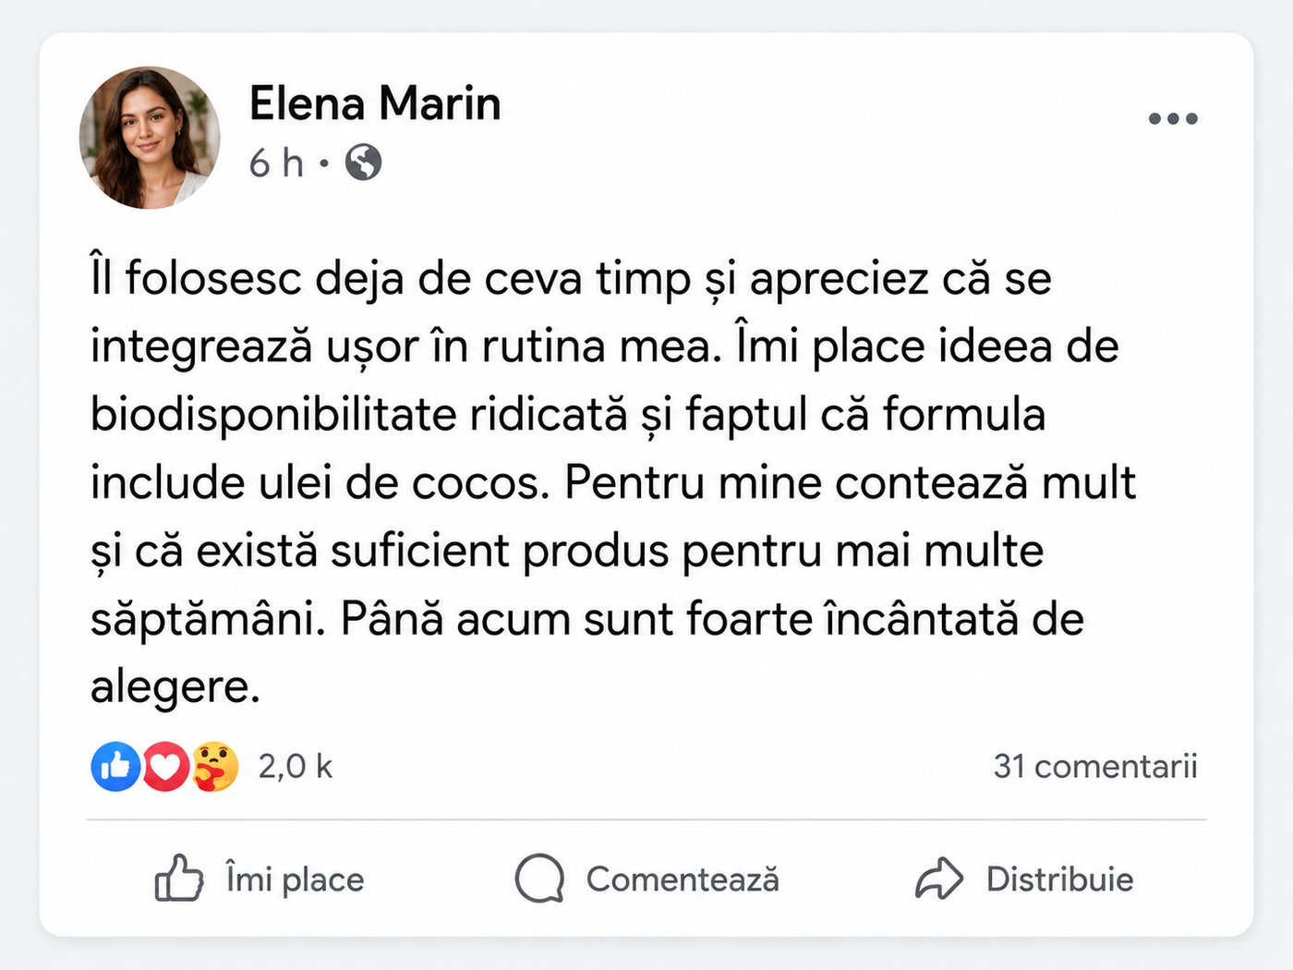Screen dimensions: 1293x970
Task: Click the Comentează button label
Action: (683, 879)
